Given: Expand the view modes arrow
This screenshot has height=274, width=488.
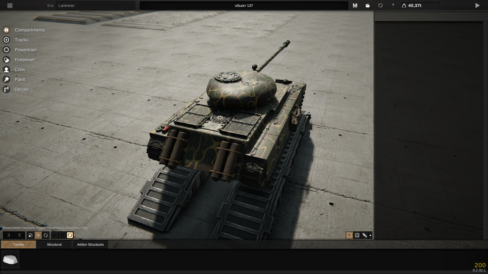Looking at the screenshot, I should [370, 235].
